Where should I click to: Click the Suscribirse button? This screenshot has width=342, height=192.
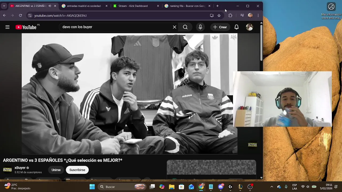point(77,170)
